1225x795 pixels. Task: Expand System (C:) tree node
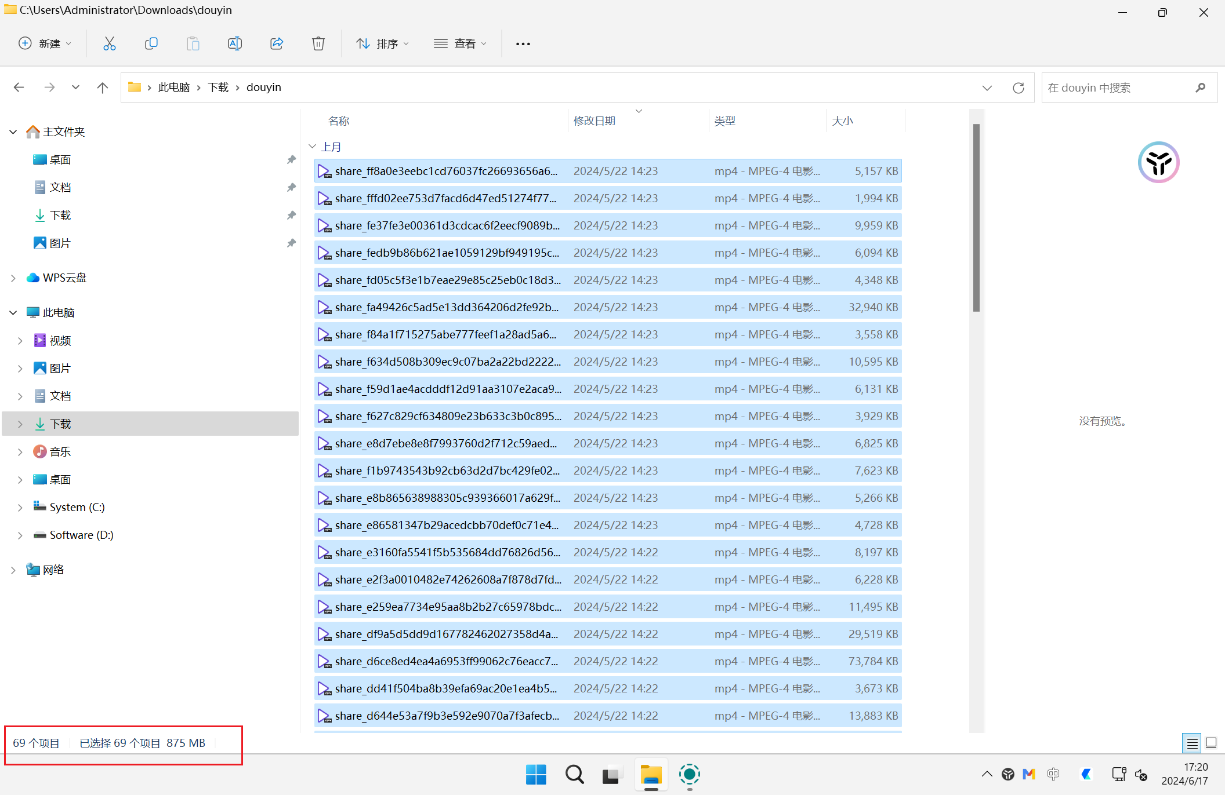pos(20,508)
